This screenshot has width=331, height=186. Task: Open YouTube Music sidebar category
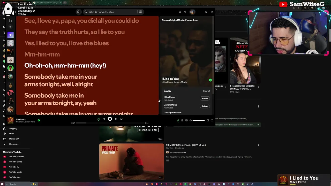(x=12, y=134)
